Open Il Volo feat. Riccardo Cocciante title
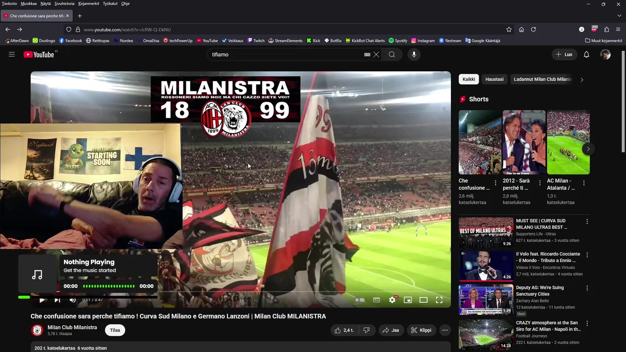Image resolution: width=626 pixels, height=352 pixels. (548, 257)
